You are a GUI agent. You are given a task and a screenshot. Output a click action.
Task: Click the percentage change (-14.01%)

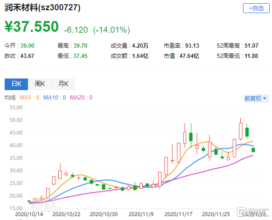click(112, 30)
